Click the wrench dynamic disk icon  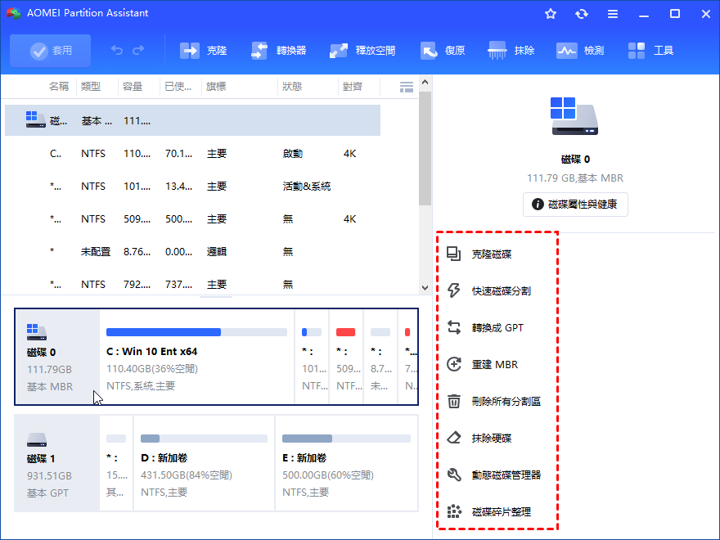click(453, 475)
